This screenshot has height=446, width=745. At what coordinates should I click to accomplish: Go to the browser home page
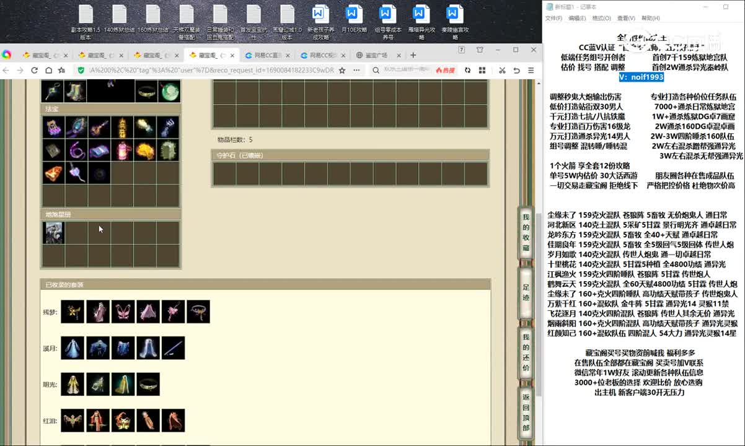(x=48, y=71)
